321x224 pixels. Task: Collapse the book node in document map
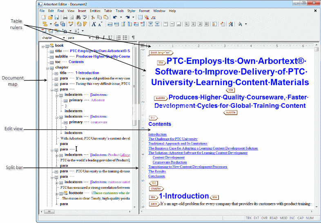pos(43,46)
